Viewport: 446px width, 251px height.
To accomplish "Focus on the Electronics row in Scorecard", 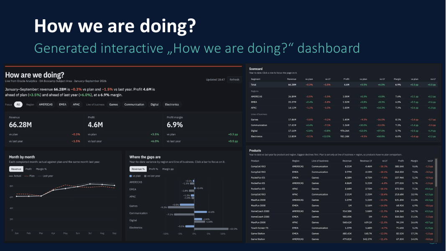I will 343,137.
